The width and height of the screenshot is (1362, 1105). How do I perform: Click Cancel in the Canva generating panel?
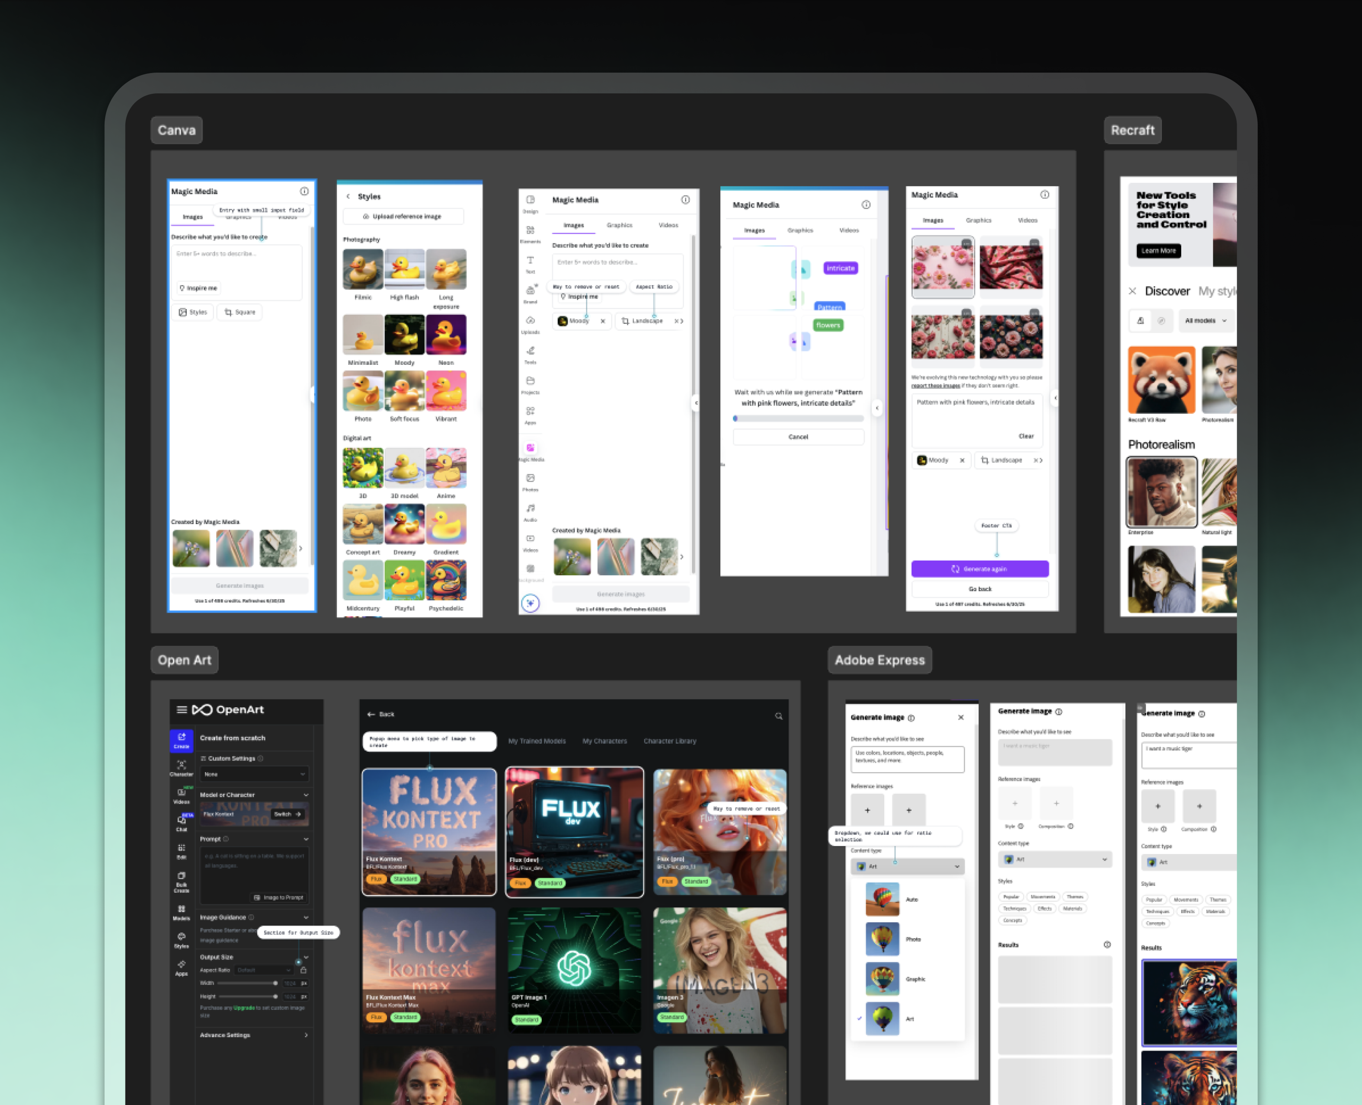pos(798,437)
